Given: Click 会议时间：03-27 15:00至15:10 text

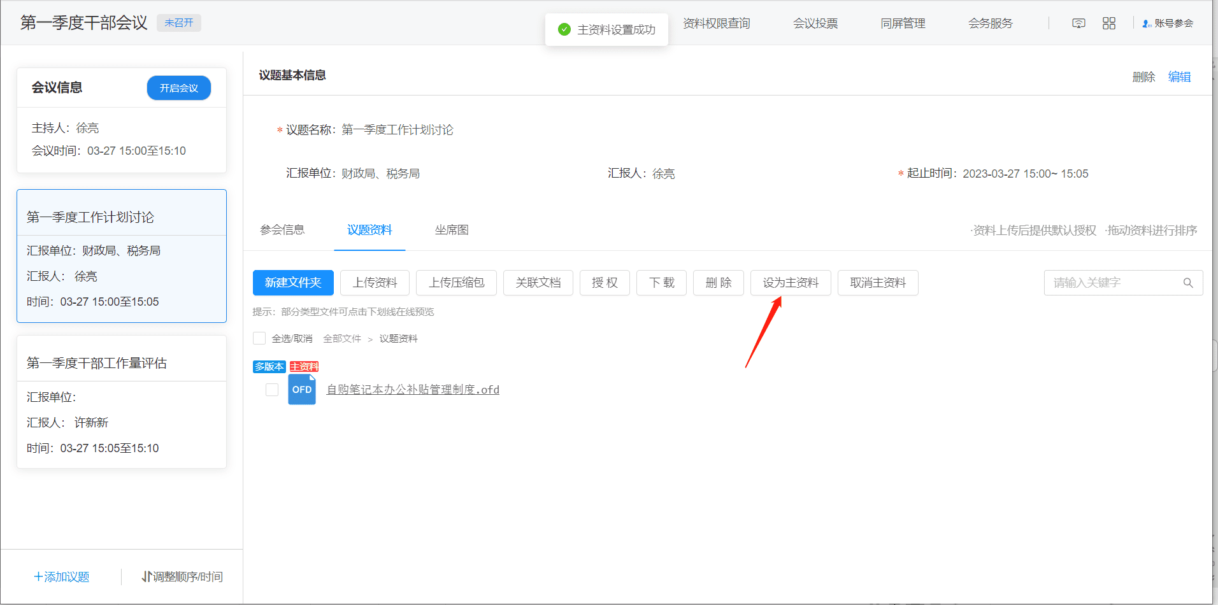Looking at the screenshot, I should point(109,151).
